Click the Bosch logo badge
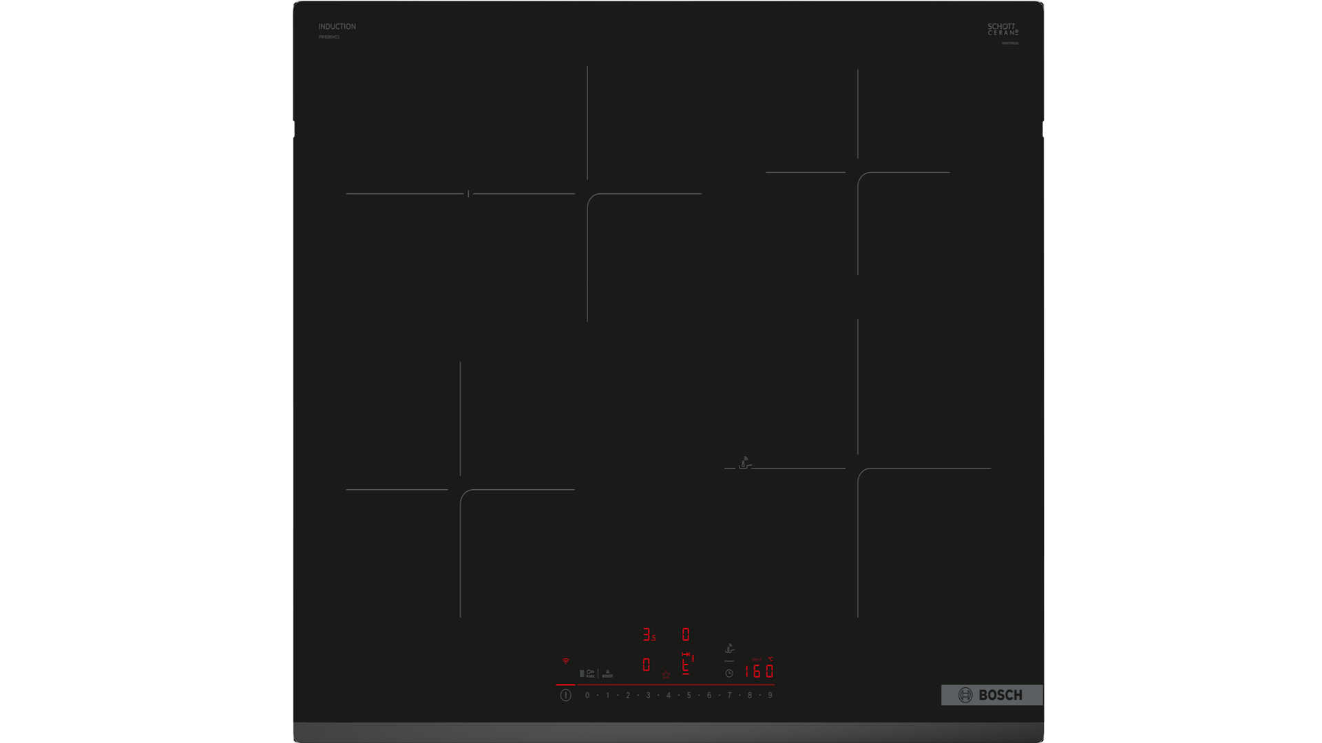The width and height of the screenshot is (1322, 743). click(x=992, y=695)
